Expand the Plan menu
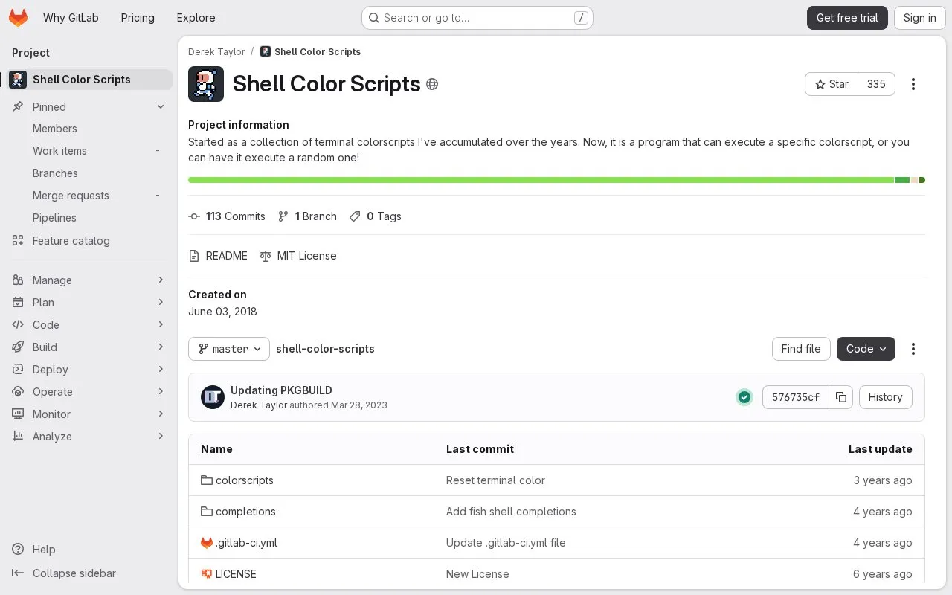The height and width of the screenshot is (595, 952). point(89,303)
